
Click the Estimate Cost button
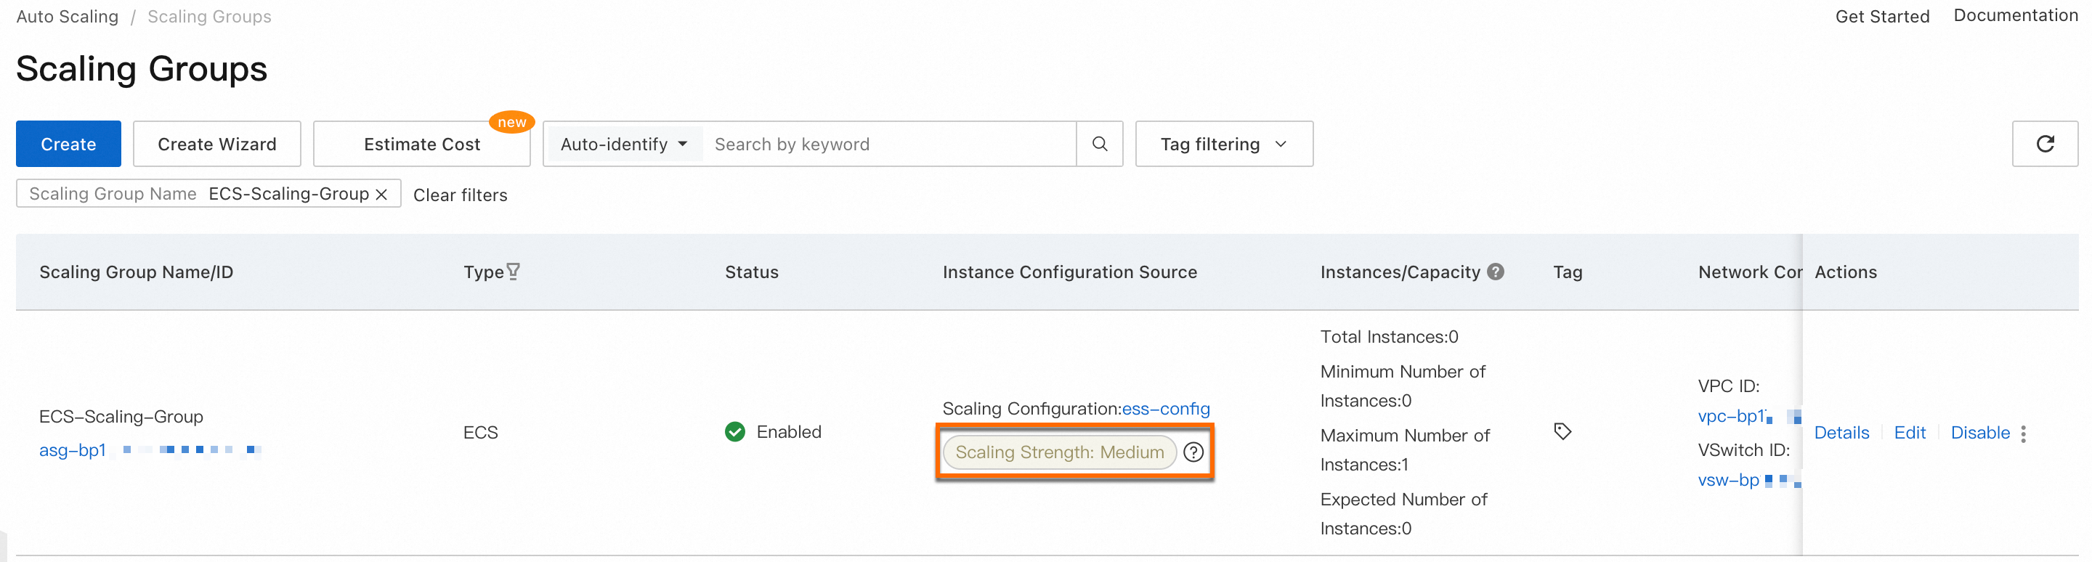(x=421, y=144)
